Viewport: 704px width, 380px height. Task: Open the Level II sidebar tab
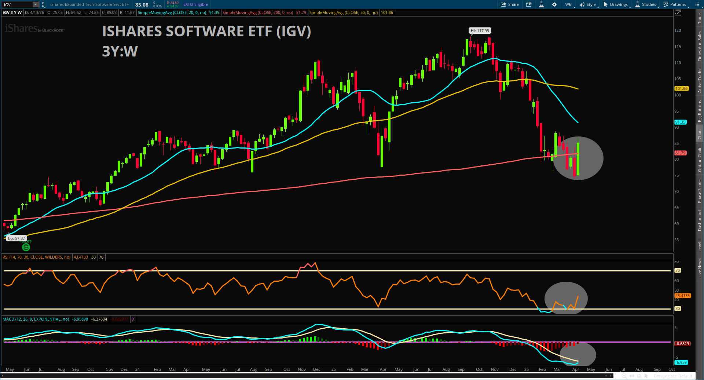pos(700,245)
